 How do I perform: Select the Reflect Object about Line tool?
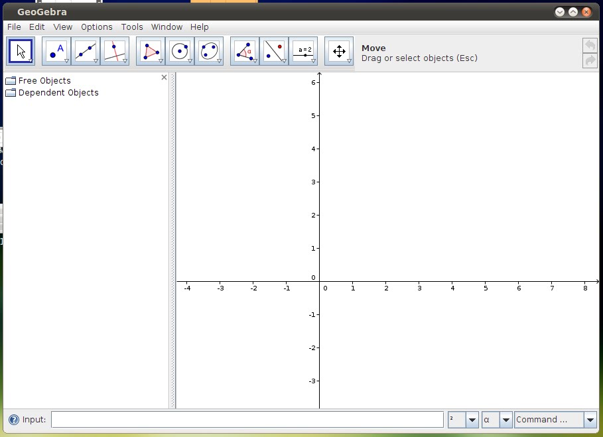[x=274, y=51]
